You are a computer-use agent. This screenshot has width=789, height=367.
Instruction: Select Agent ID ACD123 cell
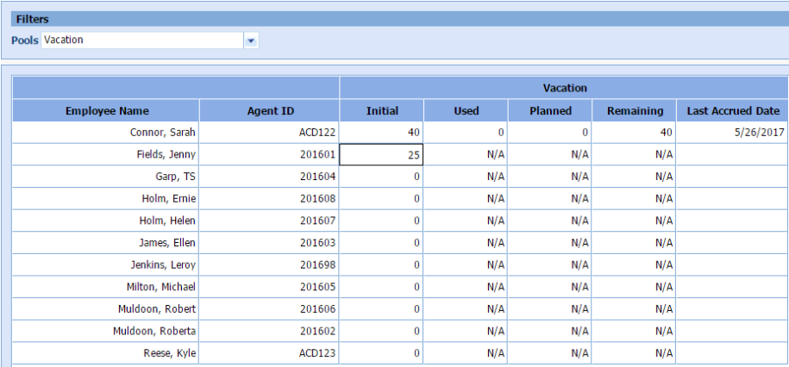(269, 353)
